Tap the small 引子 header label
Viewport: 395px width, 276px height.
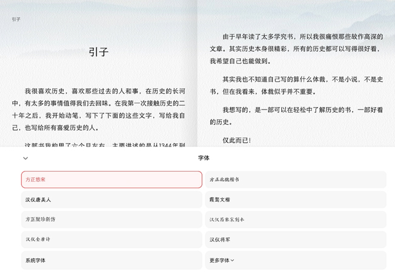click(x=16, y=19)
